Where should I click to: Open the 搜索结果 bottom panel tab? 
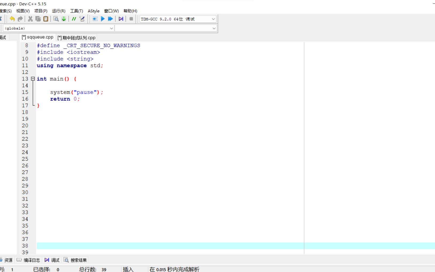(75, 260)
